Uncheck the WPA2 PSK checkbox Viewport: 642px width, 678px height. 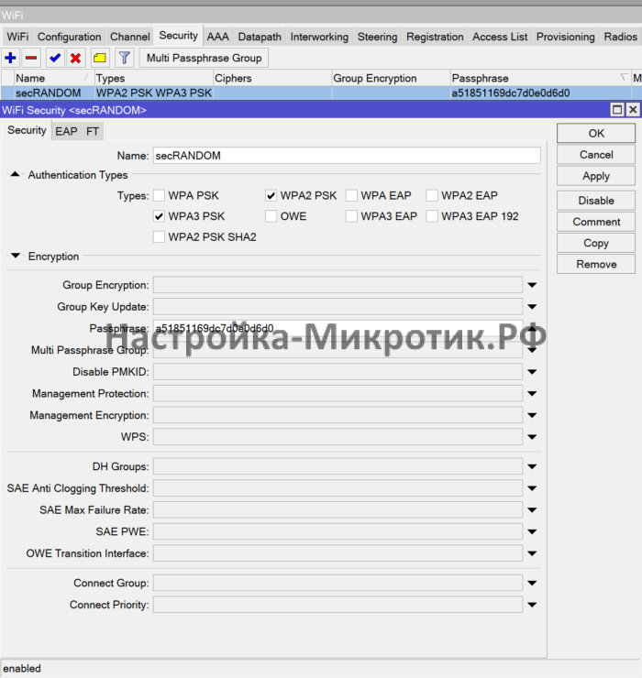point(271,195)
